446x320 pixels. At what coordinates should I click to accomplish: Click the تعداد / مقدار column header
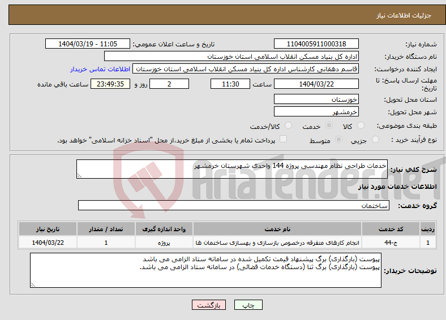pos(106,229)
